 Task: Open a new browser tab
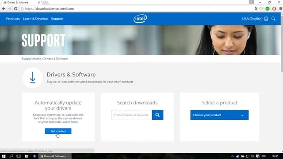coord(46,3)
